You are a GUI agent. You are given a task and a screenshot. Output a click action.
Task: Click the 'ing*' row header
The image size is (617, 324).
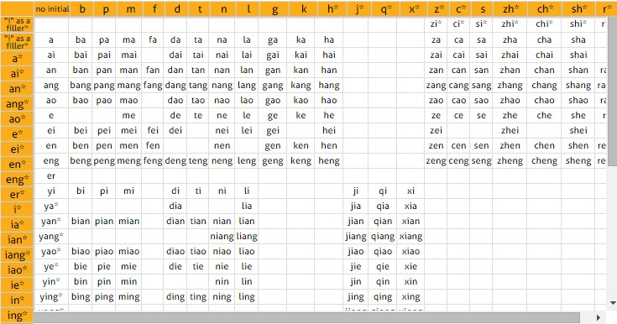17,316
